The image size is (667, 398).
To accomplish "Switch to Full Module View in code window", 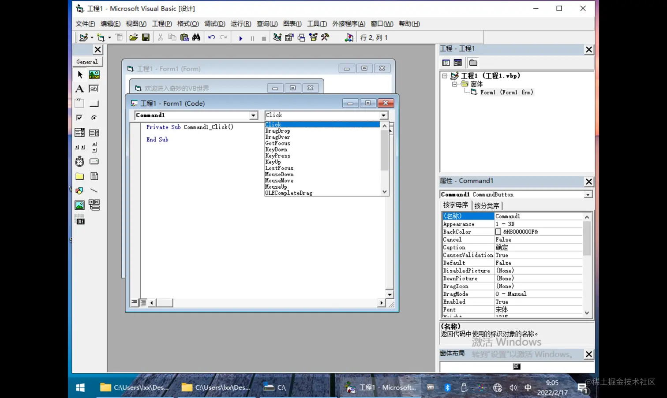I will pyautogui.click(x=143, y=303).
